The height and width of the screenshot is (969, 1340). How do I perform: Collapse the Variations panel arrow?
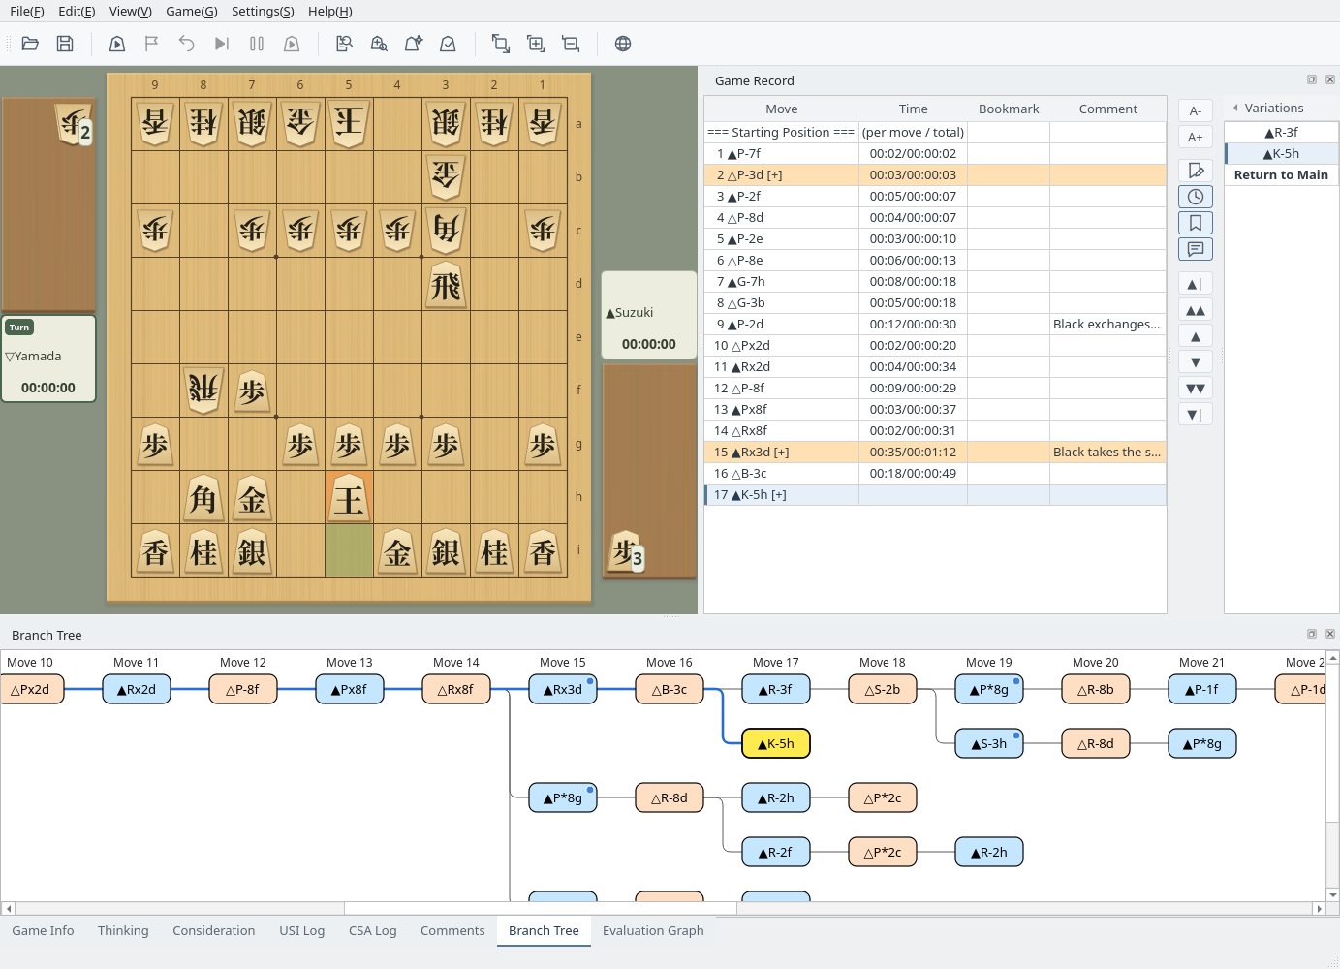click(x=1235, y=109)
